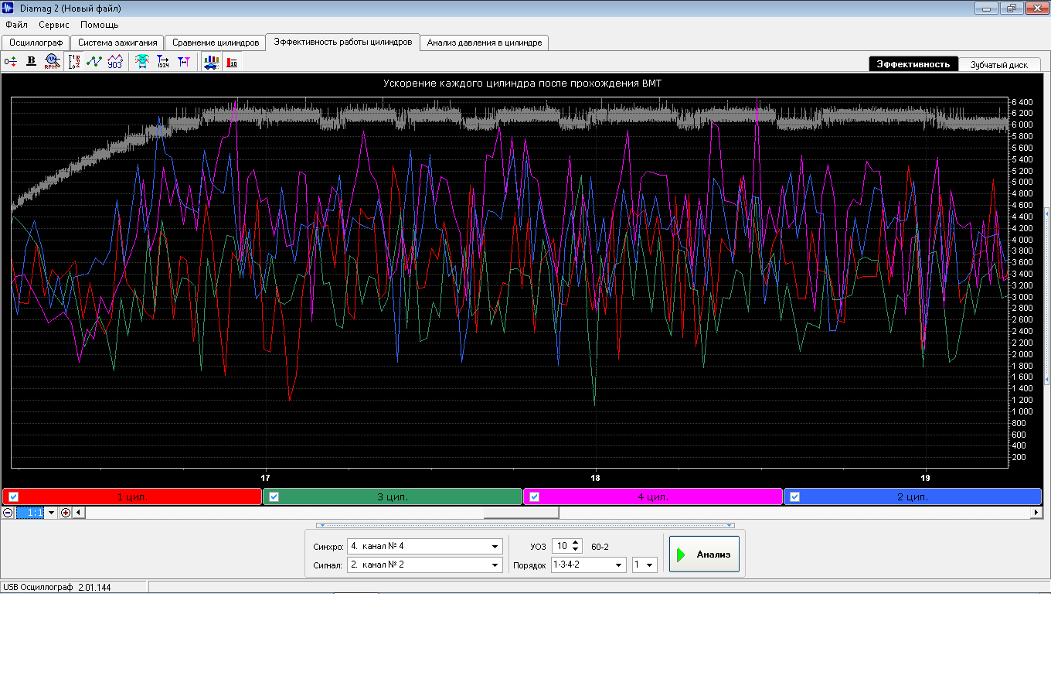Image resolution: width=1051 pixels, height=696 pixels.
Task: Click the red 1 цил. color bar
Action: pyautogui.click(x=132, y=497)
